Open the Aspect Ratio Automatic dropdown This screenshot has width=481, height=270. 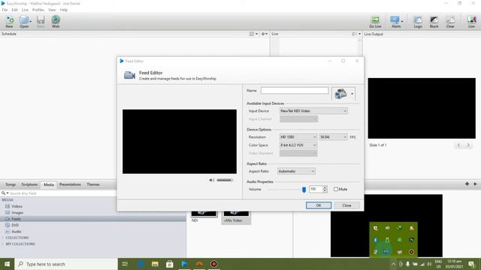point(296,171)
